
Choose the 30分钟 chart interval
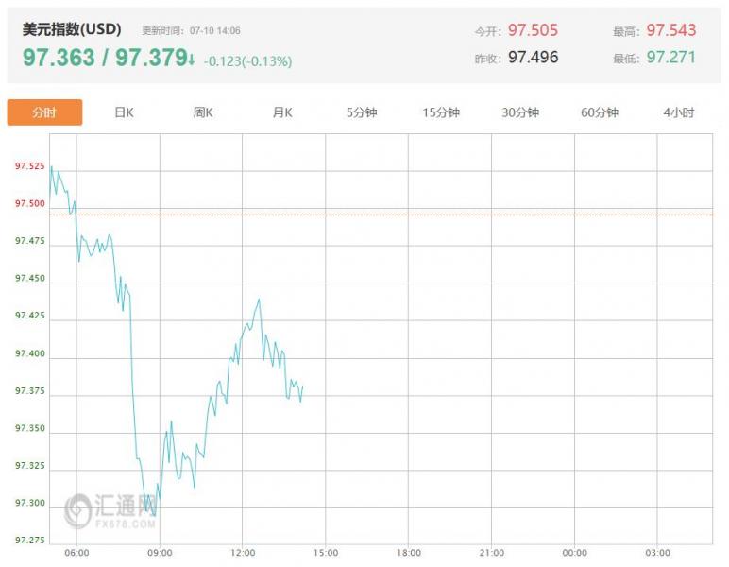click(x=520, y=112)
